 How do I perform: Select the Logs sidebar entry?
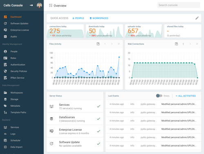[13, 134]
